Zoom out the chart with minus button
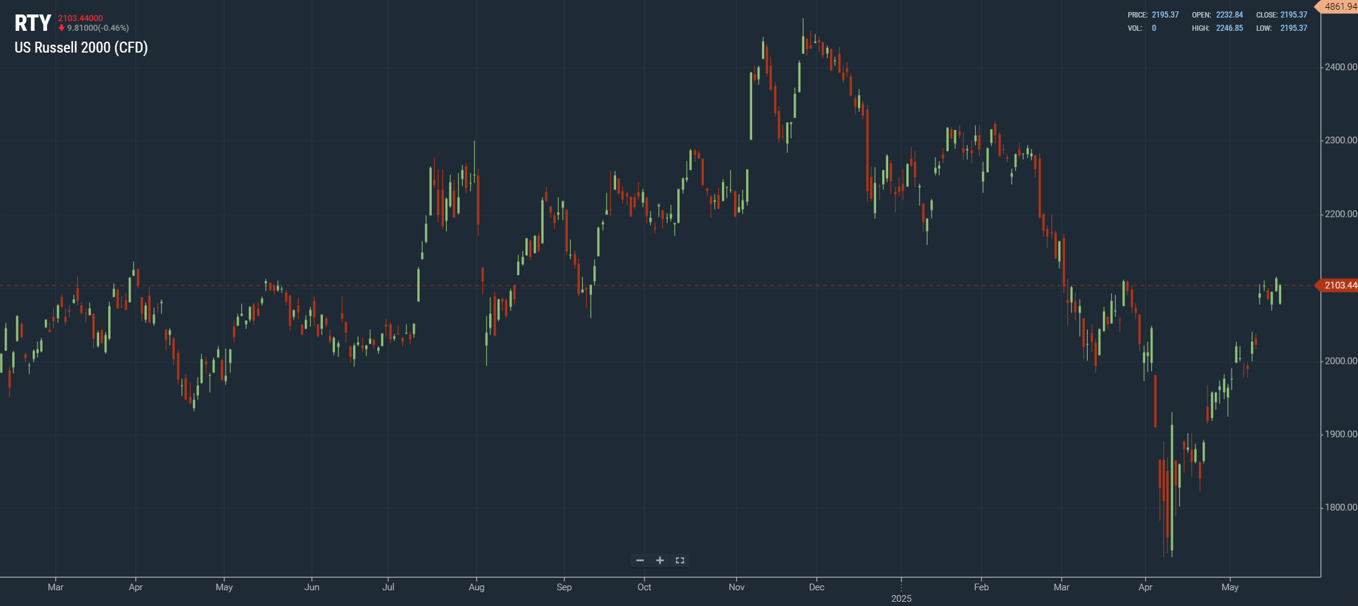 [x=640, y=561]
